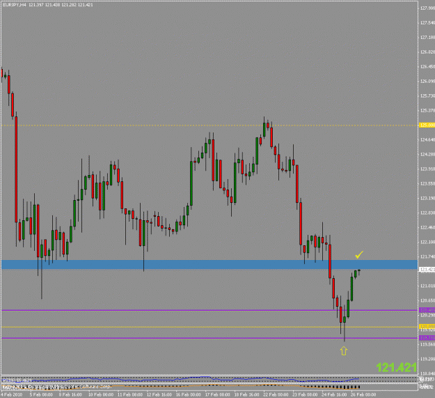Select the yellow up arrow chart object
Screen dimensions: 435x398
click(344, 351)
